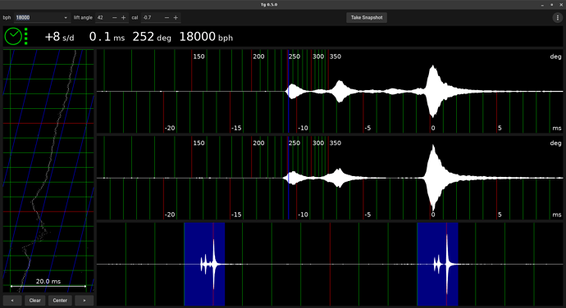This screenshot has height=308, width=566.
Task: Minimize the Tg window
Action: tap(542, 5)
